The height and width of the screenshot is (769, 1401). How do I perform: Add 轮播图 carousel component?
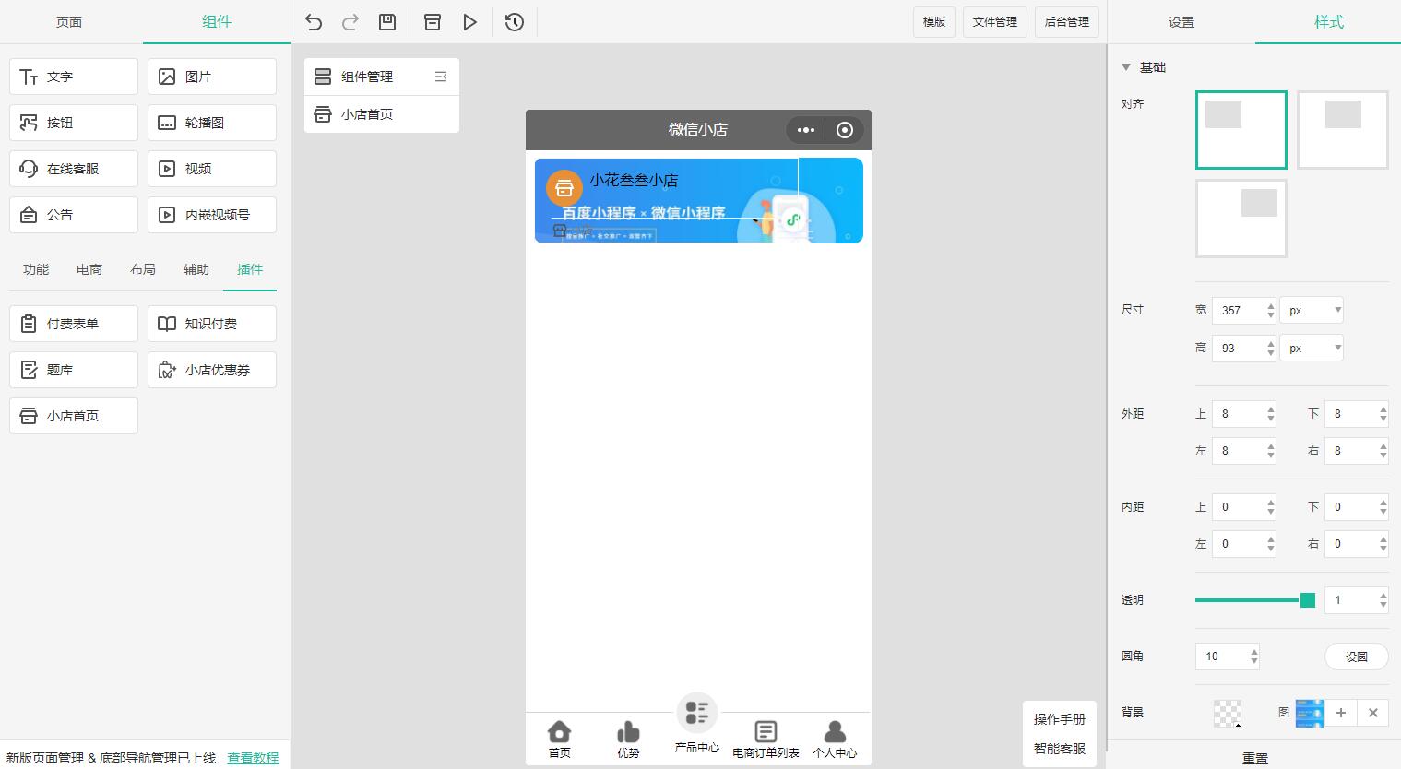(212, 123)
